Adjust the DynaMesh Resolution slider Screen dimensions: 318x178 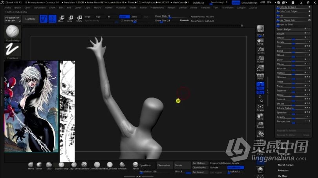click(x=156, y=171)
